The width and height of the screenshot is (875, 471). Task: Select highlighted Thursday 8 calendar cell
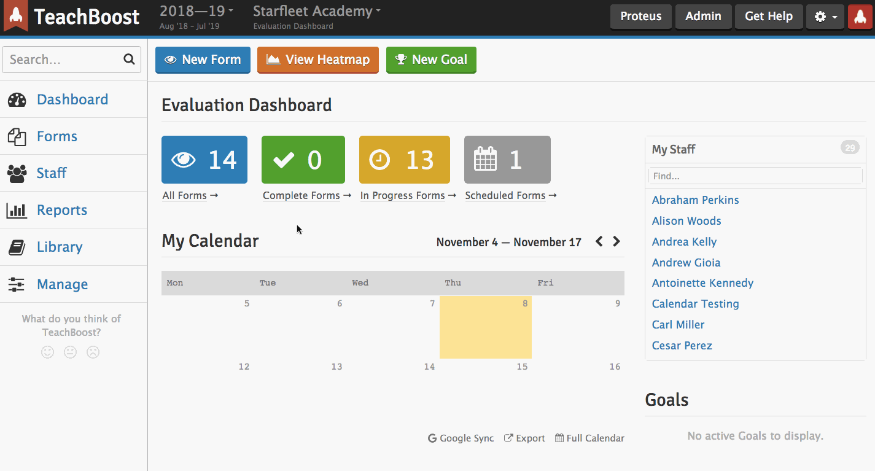tap(486, 327)
